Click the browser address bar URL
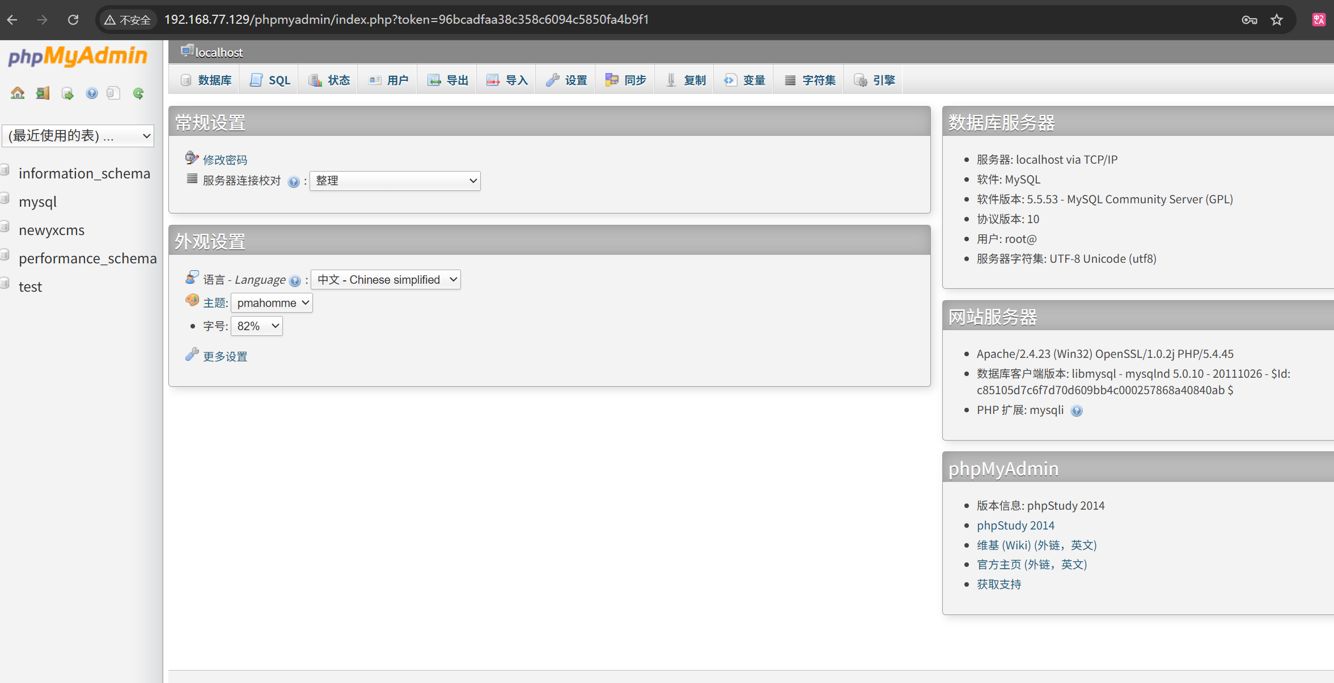Image resolution: width=1334 pixels, height=683 pixels. (x=406, y=20)
